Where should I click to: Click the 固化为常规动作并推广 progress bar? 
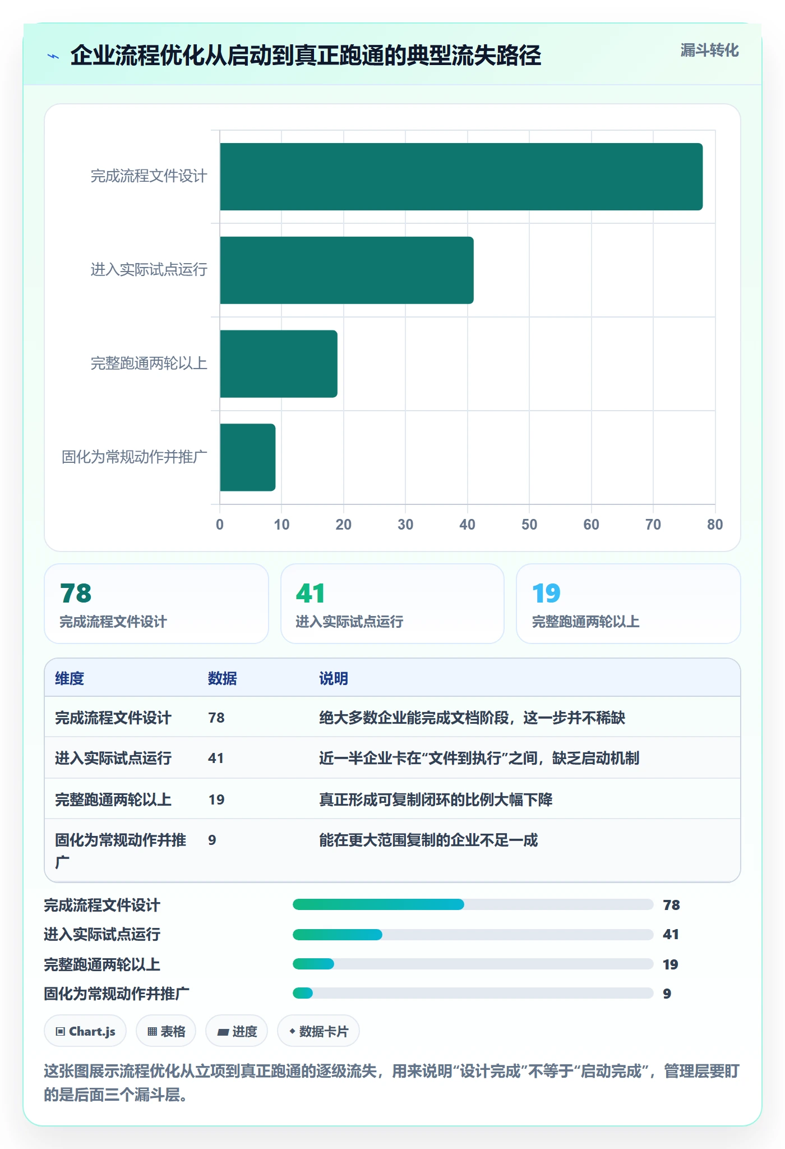tap(473, 993)
